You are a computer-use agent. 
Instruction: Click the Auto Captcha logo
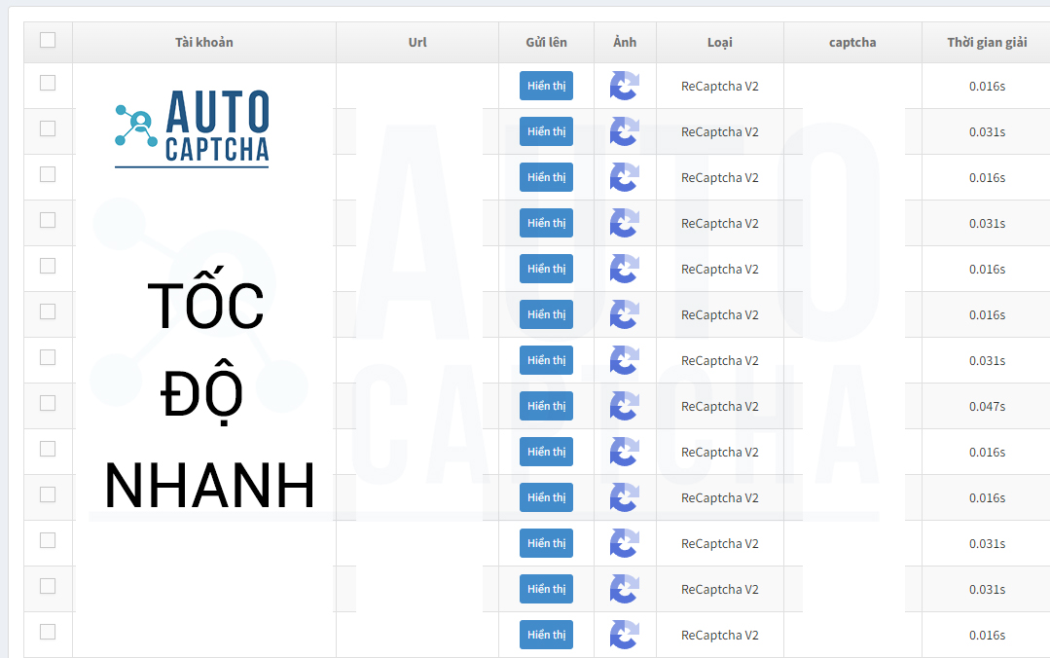[192, 128]
